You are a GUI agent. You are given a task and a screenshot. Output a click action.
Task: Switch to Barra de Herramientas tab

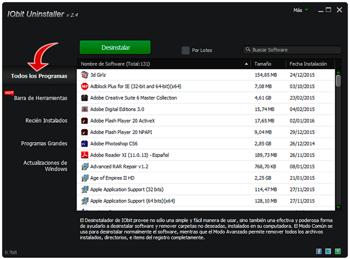(x=41, y=98)
